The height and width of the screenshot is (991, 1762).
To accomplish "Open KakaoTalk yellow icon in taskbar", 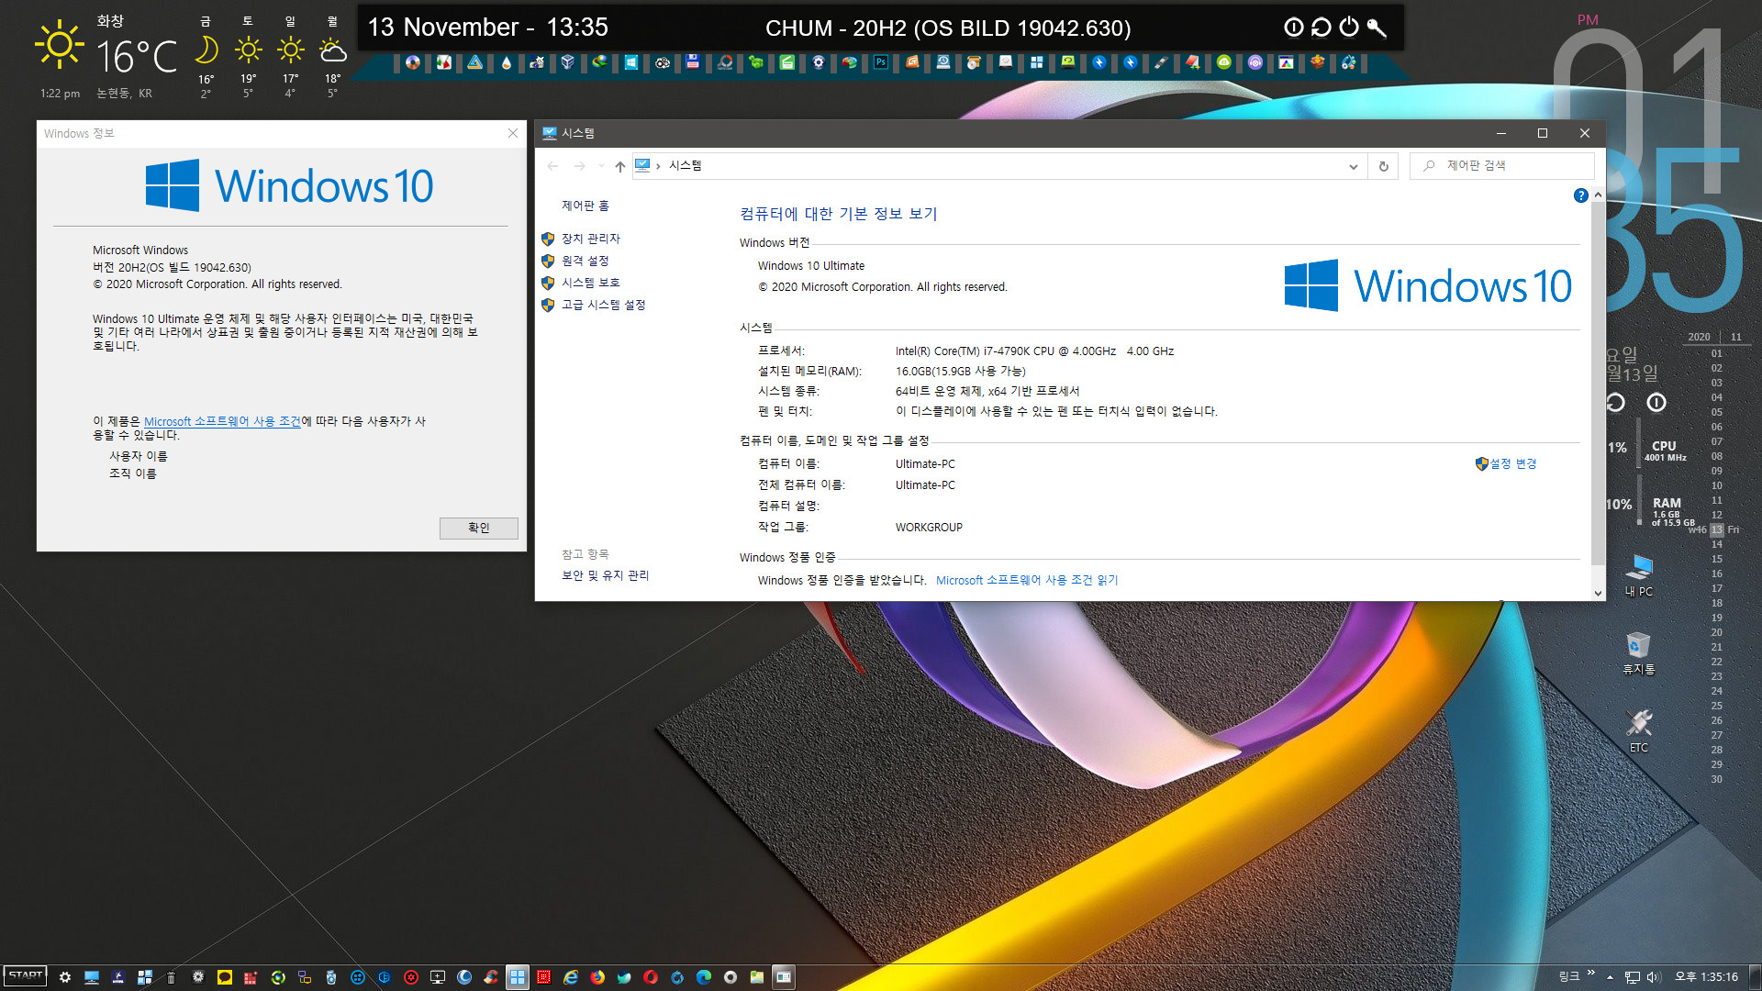I will (224, 977).
